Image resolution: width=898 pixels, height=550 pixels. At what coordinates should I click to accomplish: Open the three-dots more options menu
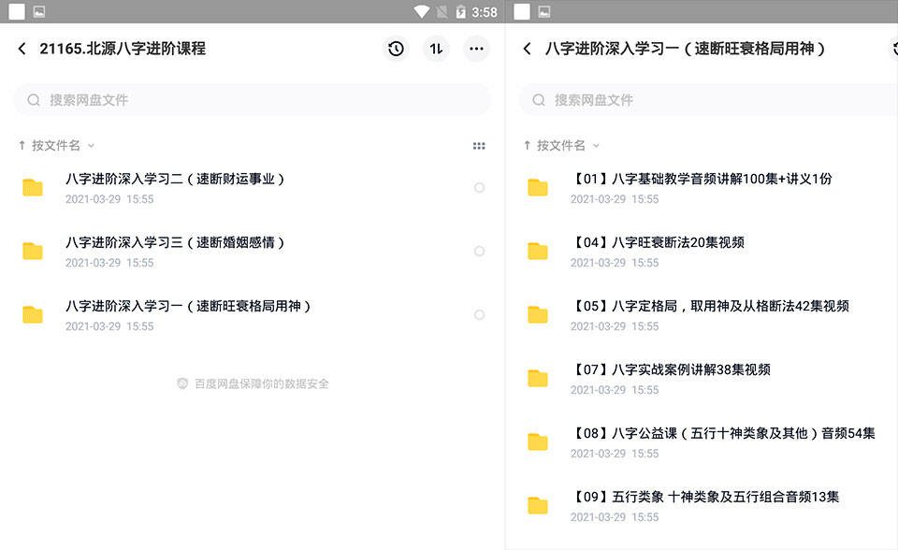tap(476, 49)
